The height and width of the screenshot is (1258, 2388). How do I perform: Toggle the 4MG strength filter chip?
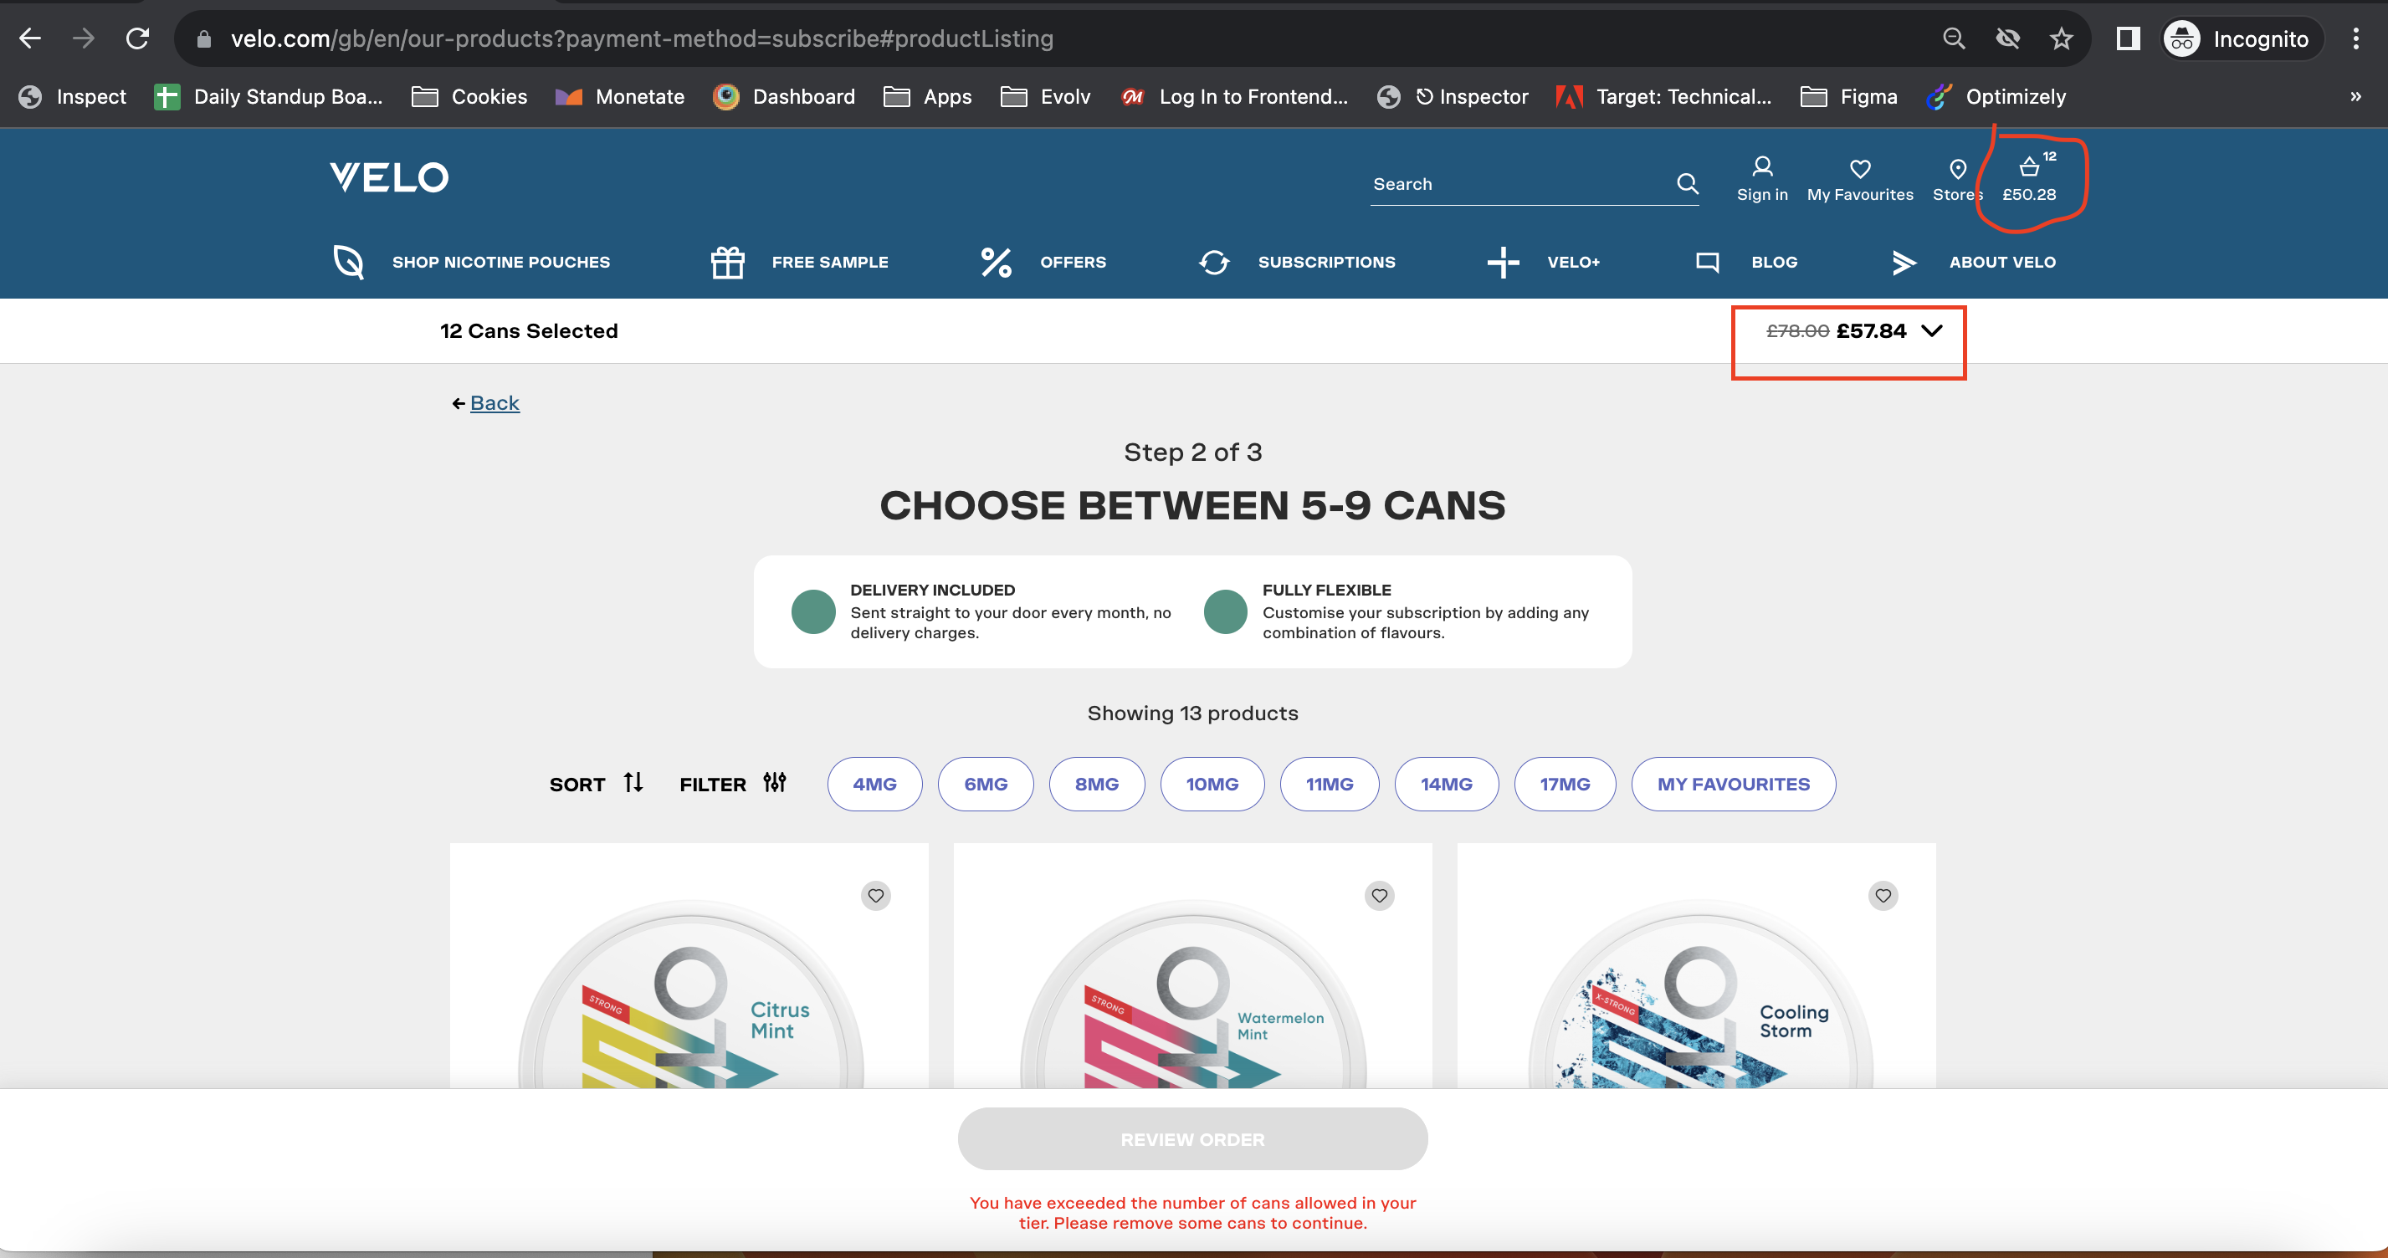pyautogui.click(x=874, y=785)
